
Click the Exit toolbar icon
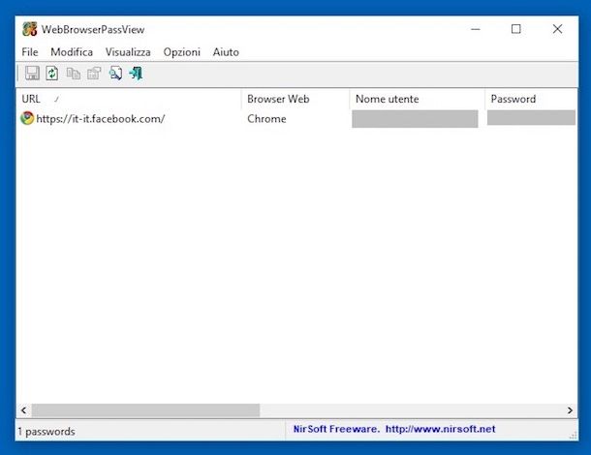pos(136,73)
